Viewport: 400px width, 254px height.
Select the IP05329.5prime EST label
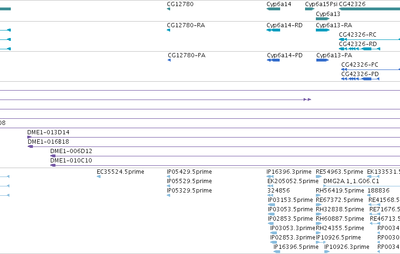coord(189,191)
